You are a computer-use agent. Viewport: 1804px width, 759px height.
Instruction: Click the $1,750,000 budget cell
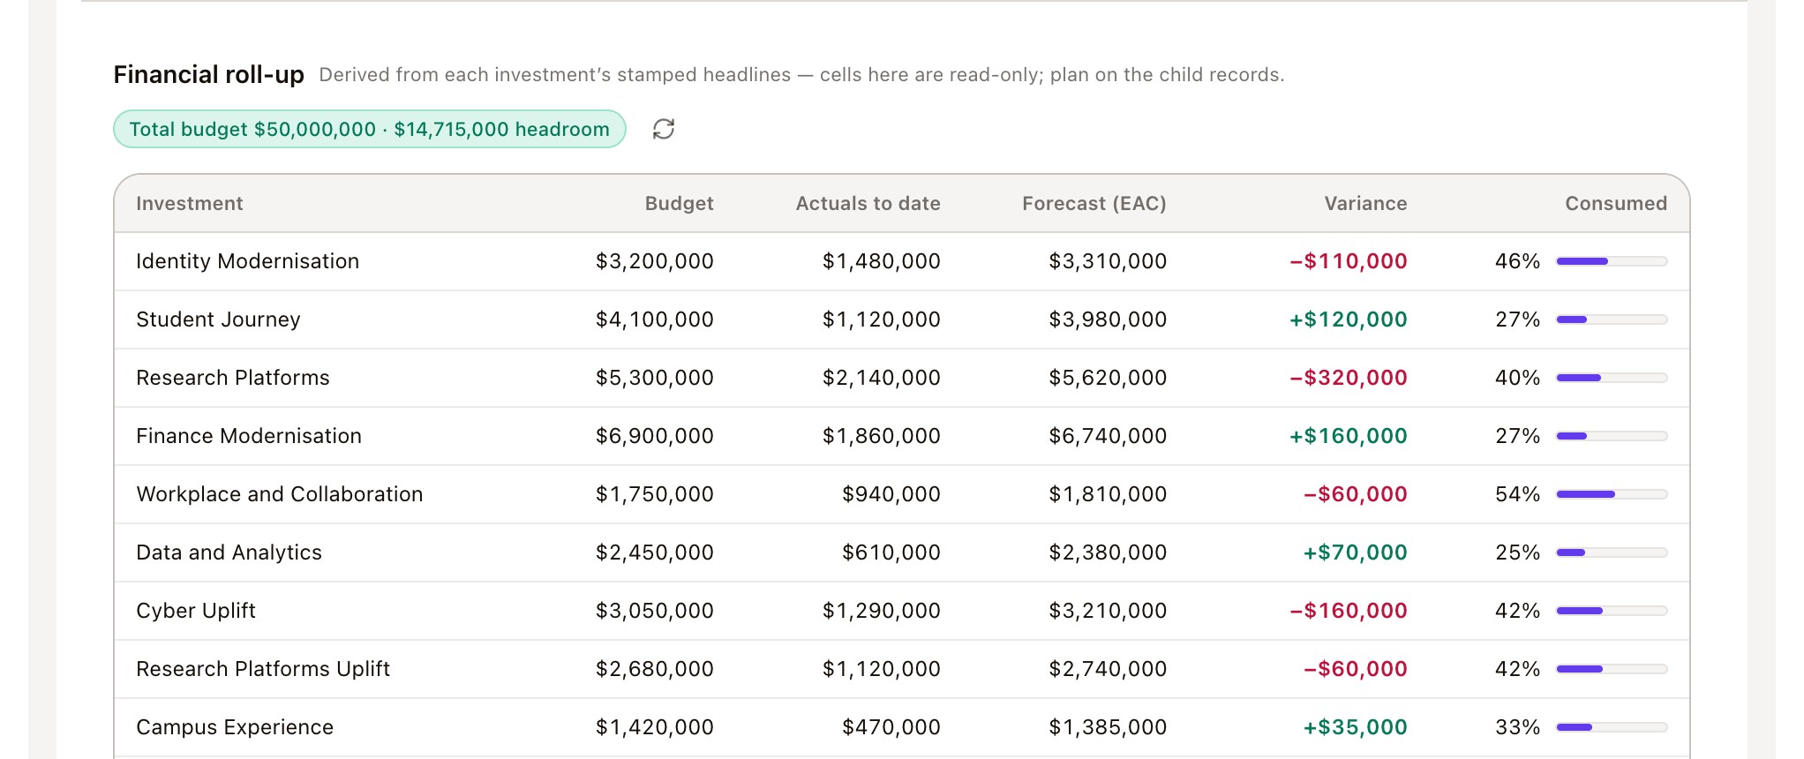(655, 494)
